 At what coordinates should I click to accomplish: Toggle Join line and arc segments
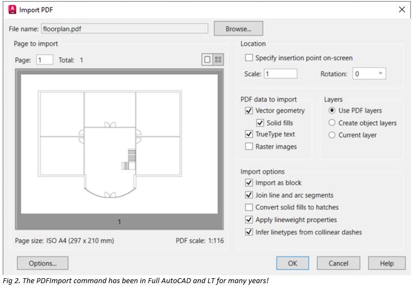tap(249, 195)
